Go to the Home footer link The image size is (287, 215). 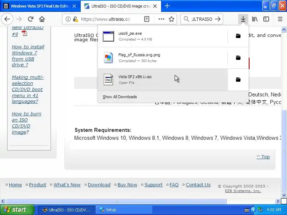[15, 185]
